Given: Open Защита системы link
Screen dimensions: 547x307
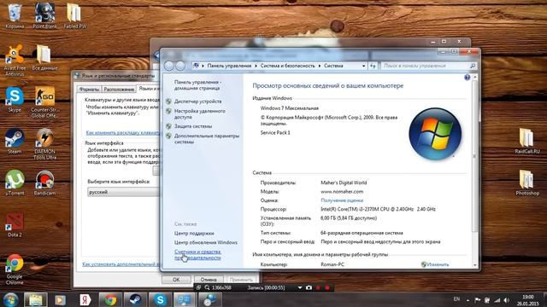Looking at the screenshot, I should (193, 126).
